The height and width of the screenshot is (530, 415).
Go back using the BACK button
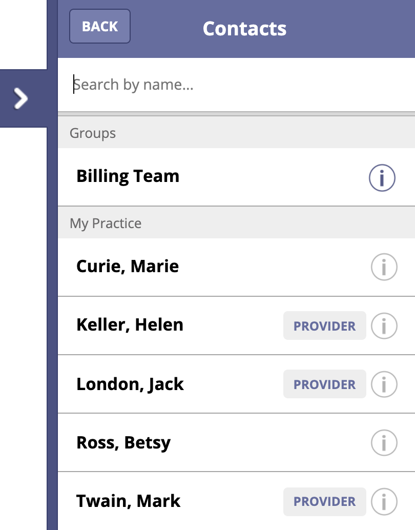[100, 26]
